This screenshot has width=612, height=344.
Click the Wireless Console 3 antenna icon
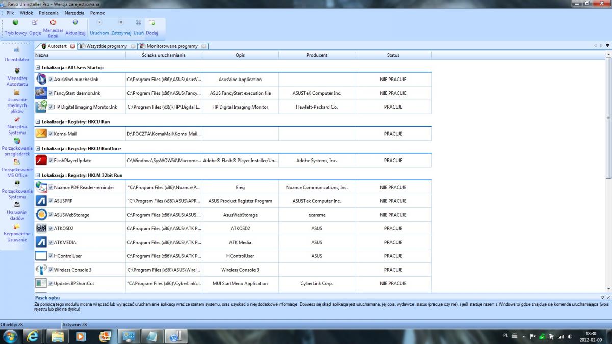point(41,270)
